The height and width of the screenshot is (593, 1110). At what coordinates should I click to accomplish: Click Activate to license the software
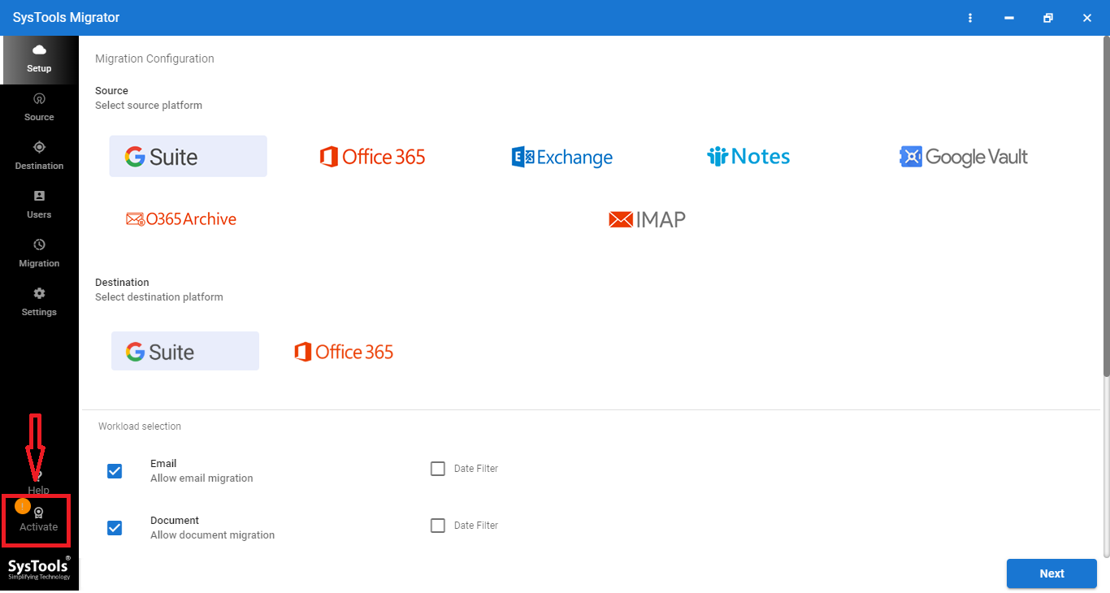(37, 520)
